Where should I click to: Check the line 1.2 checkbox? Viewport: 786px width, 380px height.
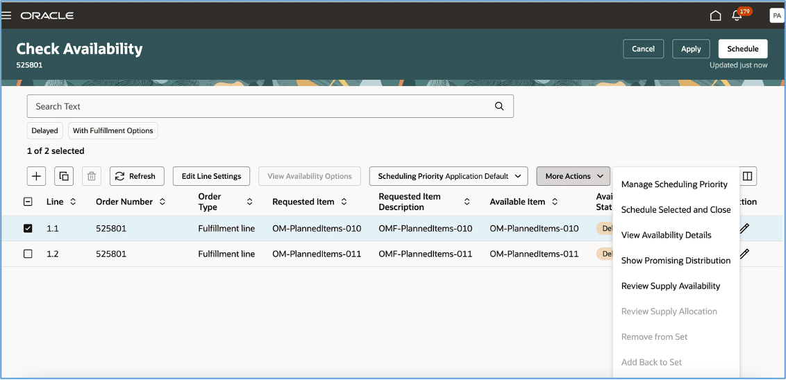pos(28,254)
